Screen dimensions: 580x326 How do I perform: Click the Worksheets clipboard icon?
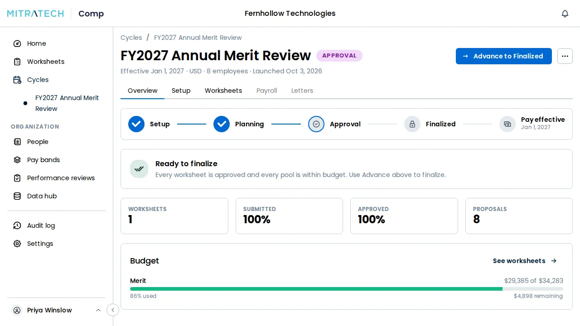[x=17, y=62]
